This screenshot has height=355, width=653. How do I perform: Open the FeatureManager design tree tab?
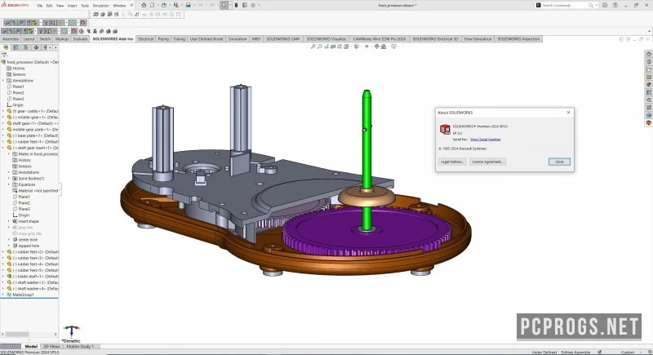[x=6, y=47]
